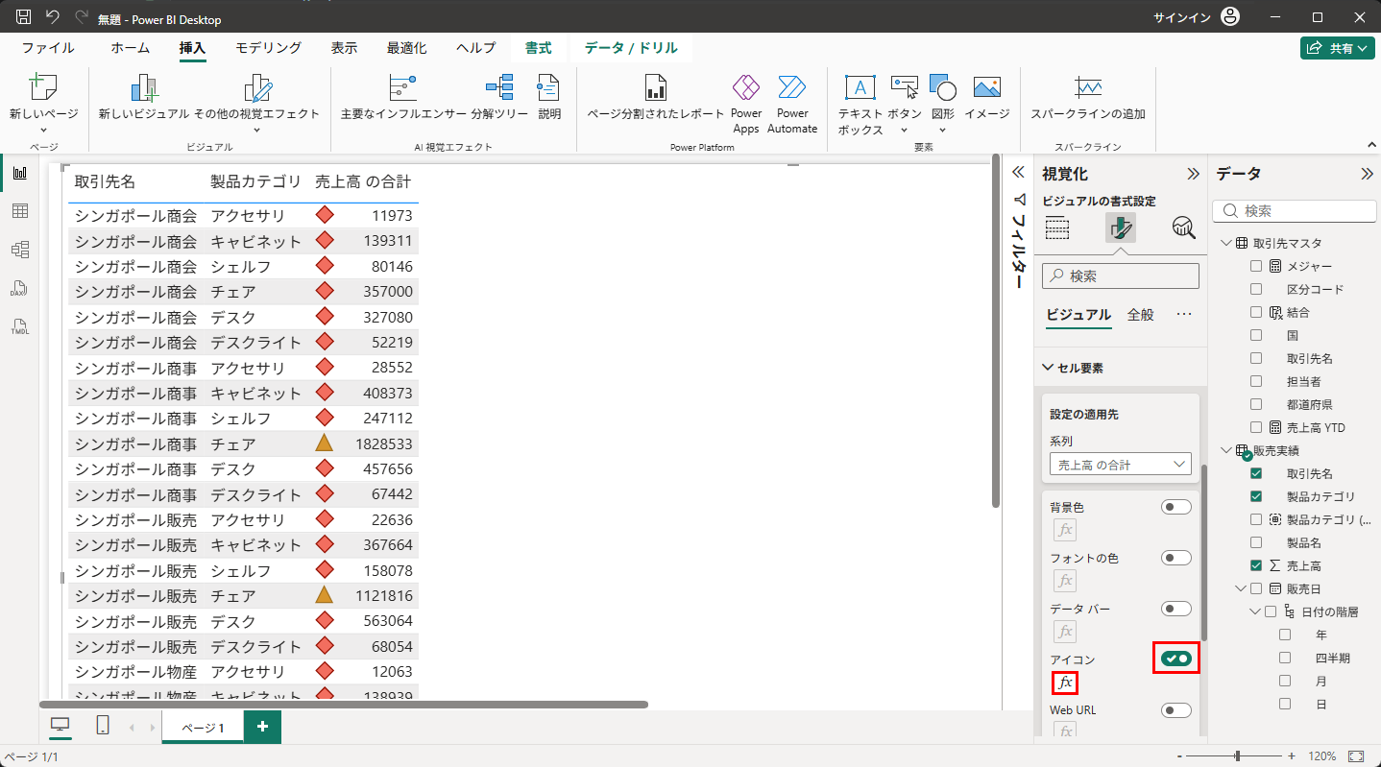Check the 区分コード field checkbox
This screenshot has width=1381, height=767.
point(1256,289)
